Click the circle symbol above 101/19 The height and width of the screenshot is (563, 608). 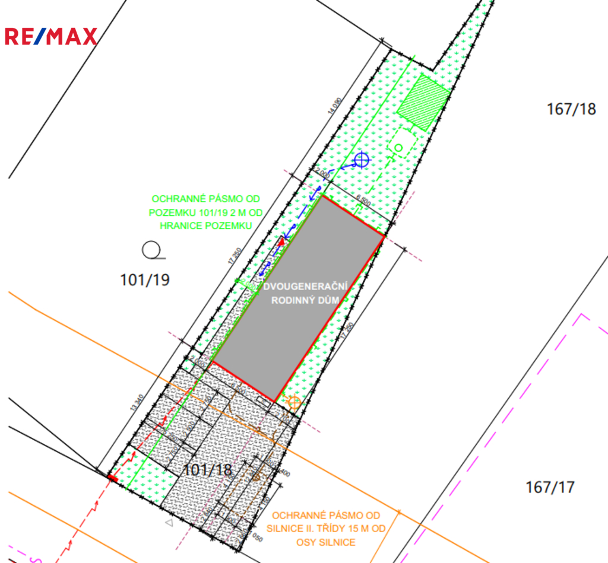pyautogui.click(x=151, y=250)
